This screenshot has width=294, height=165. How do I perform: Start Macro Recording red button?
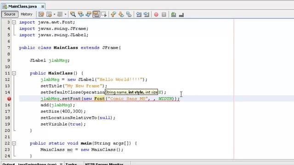(x=156, y=14)
